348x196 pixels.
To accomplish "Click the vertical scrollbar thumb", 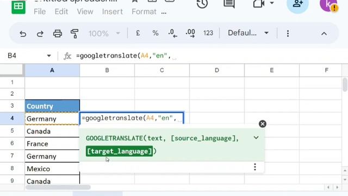I will [345, 84].
